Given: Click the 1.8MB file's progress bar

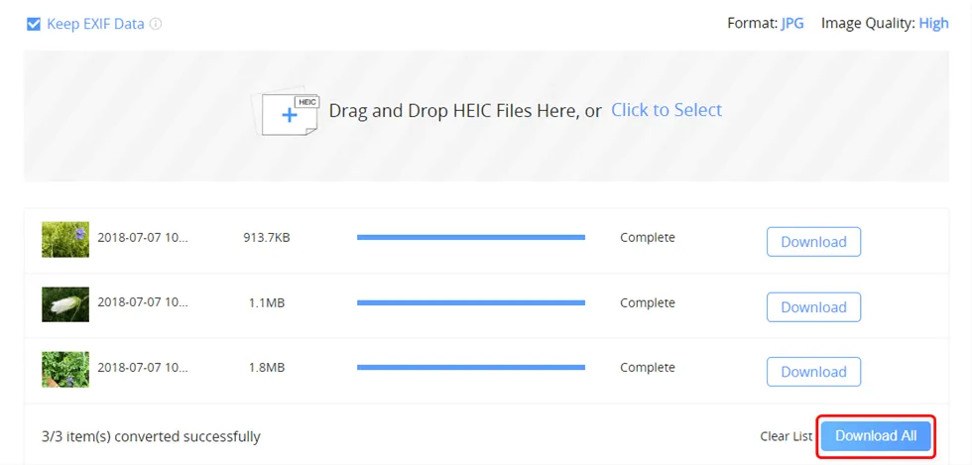Looking at the screenshot, I should pos(471,368).
